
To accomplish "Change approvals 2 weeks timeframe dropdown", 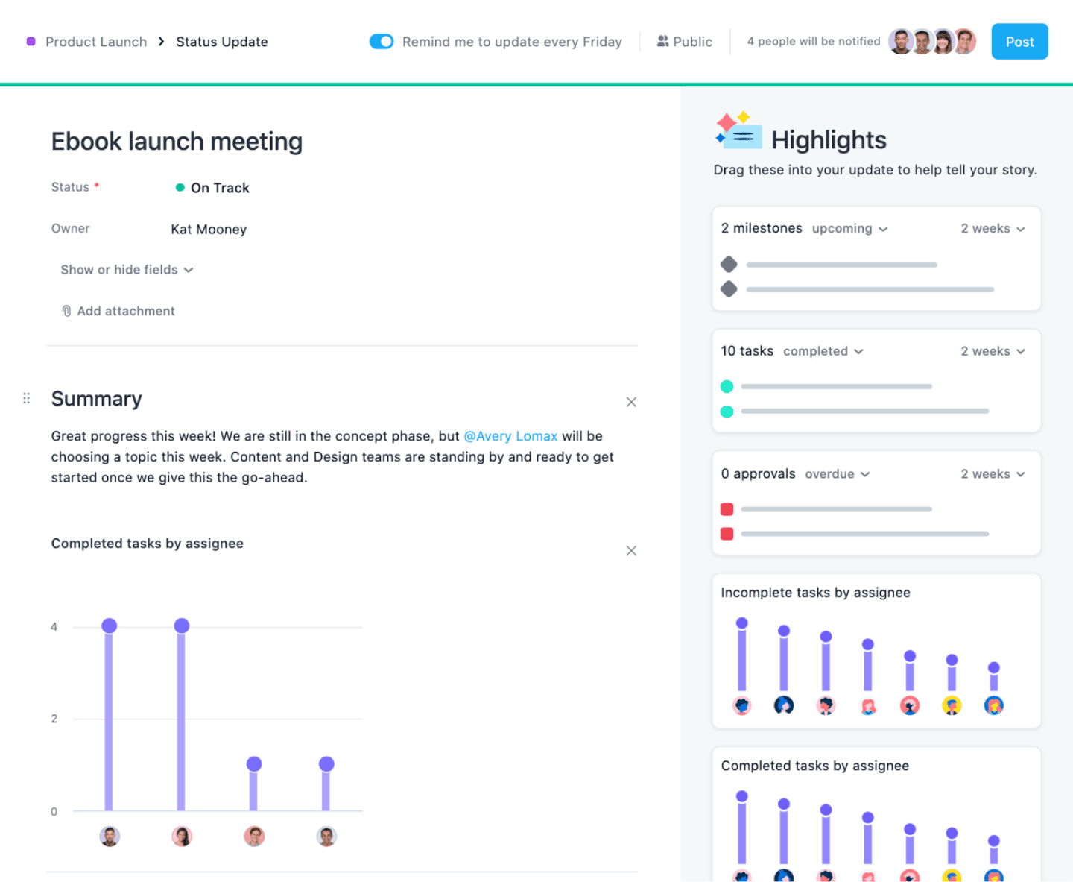I will point(993,474).
